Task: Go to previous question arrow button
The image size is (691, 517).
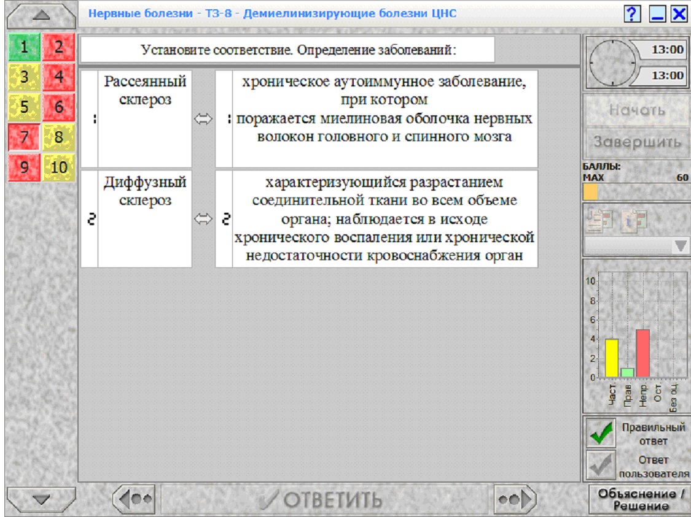Action: (134, 499)
